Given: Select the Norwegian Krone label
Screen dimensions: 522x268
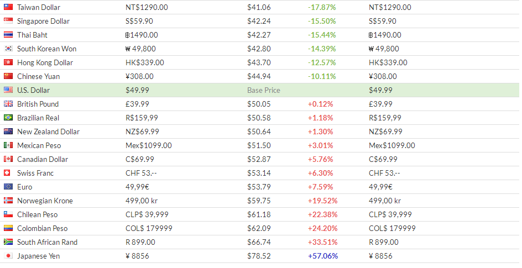Looking at the screenshot, I should coord(45,201).
